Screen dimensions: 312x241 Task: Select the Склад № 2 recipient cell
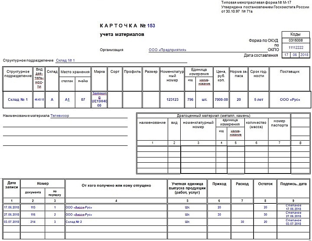116,222
